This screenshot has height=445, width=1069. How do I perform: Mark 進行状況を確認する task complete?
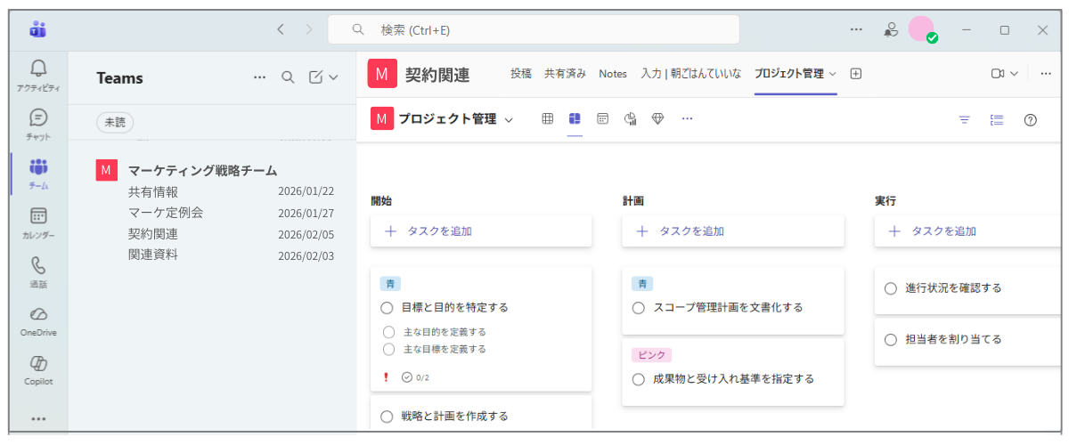pos(891,288)
